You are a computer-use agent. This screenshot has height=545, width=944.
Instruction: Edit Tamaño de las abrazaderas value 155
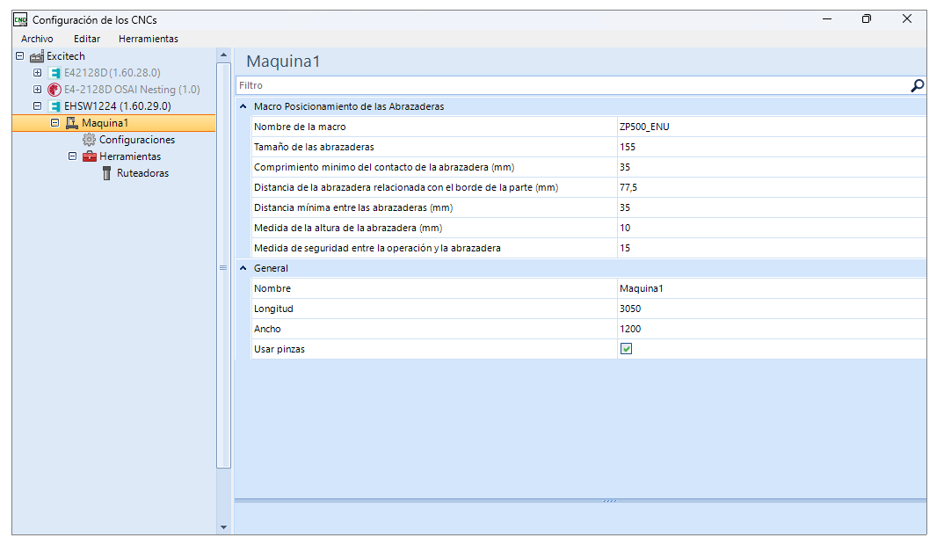(x=771, y=148)
